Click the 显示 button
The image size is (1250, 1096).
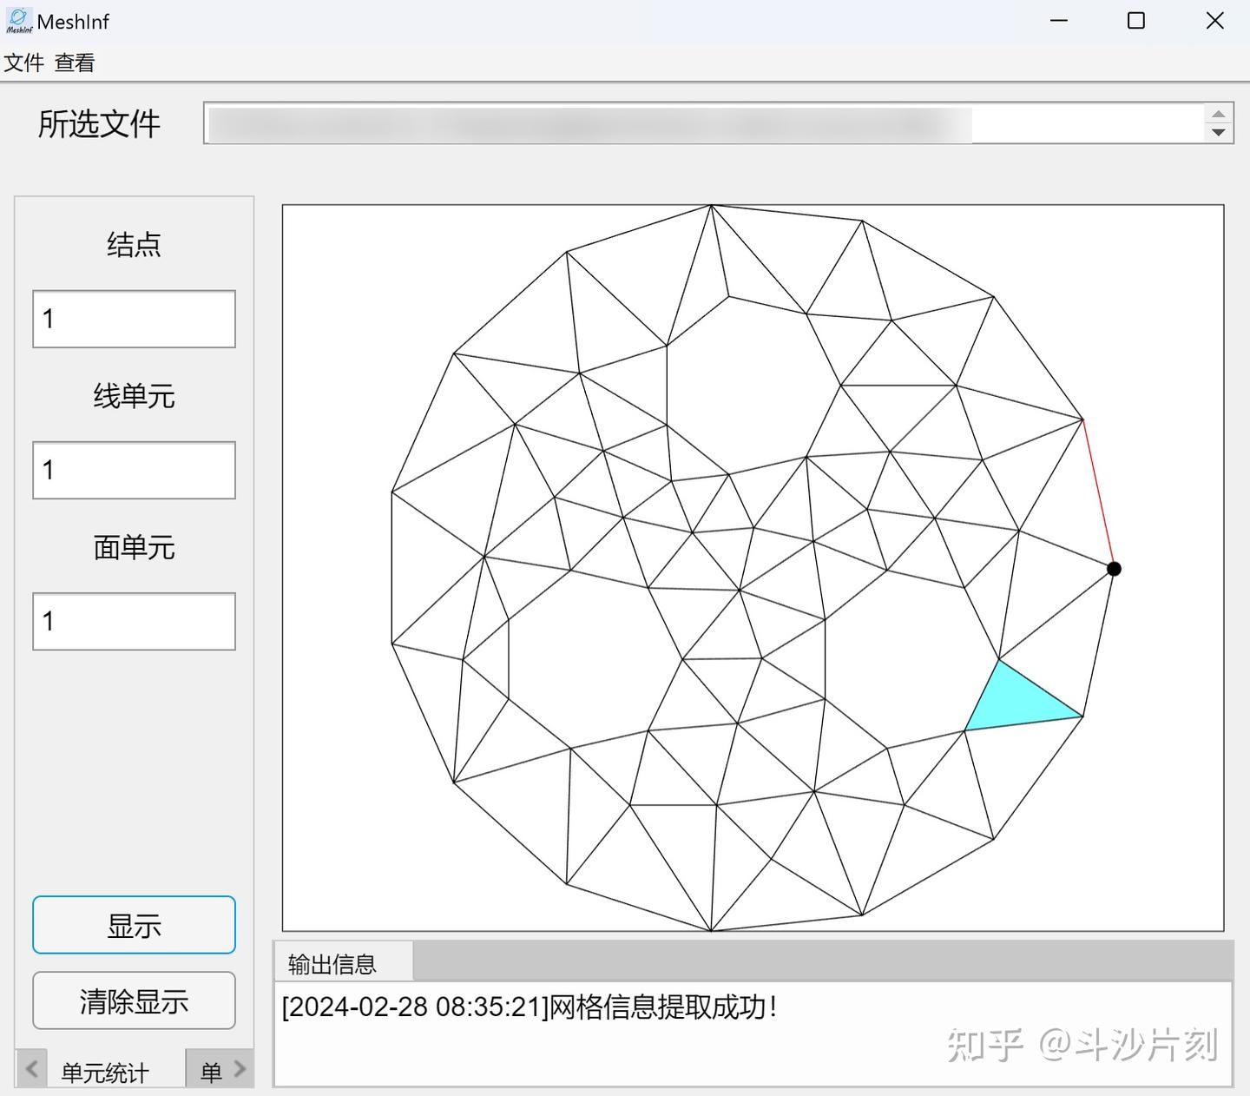pos(134,925)
